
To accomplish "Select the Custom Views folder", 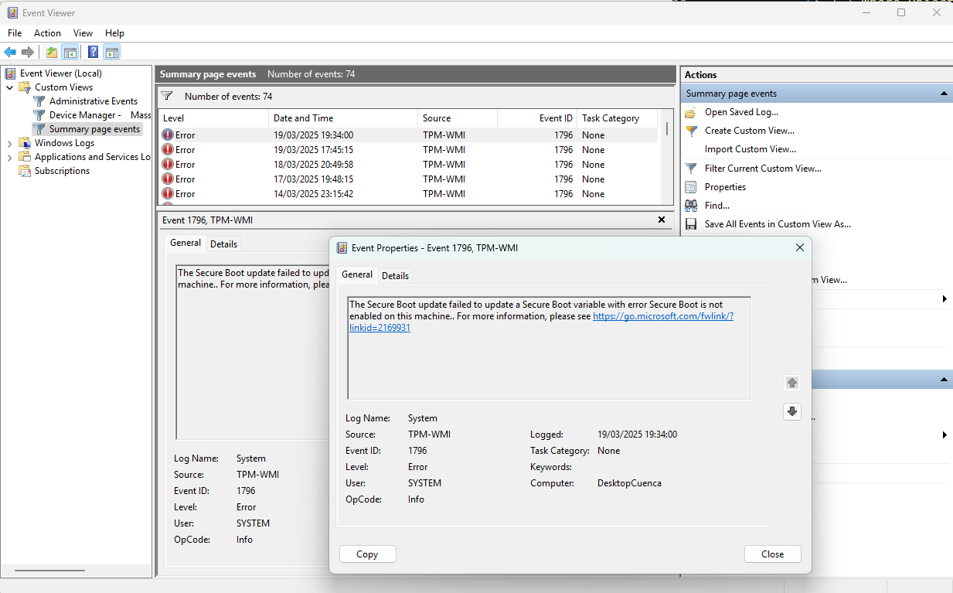I will tap(63, 87).
